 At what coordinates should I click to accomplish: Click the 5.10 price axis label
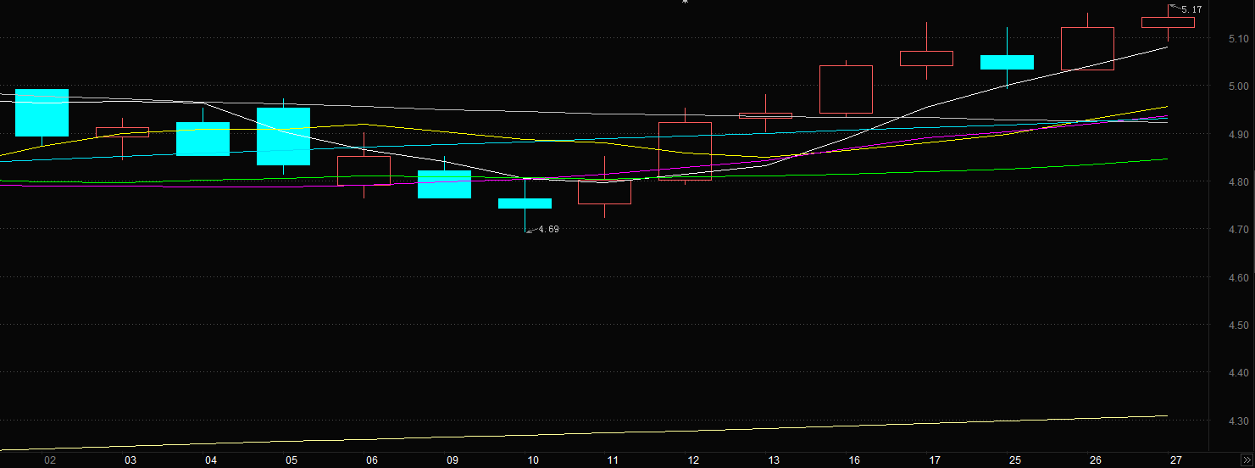[x=1237, y=39]
